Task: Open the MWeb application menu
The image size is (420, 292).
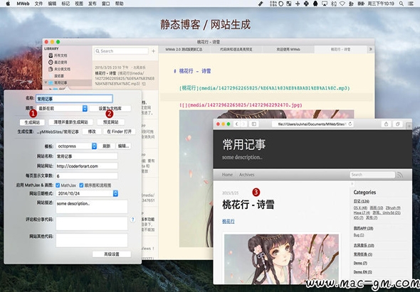Action: point(23,4)
